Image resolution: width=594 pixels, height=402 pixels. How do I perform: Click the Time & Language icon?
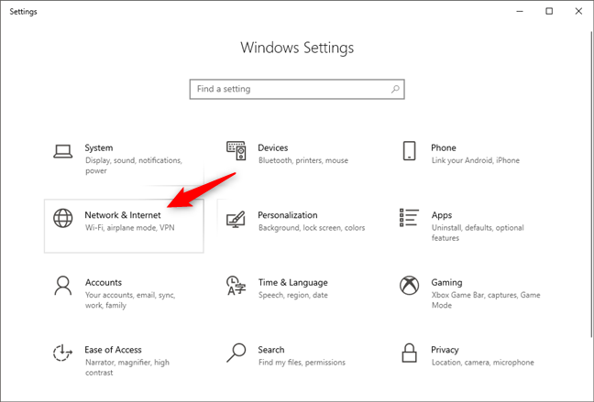coord(236,286)
